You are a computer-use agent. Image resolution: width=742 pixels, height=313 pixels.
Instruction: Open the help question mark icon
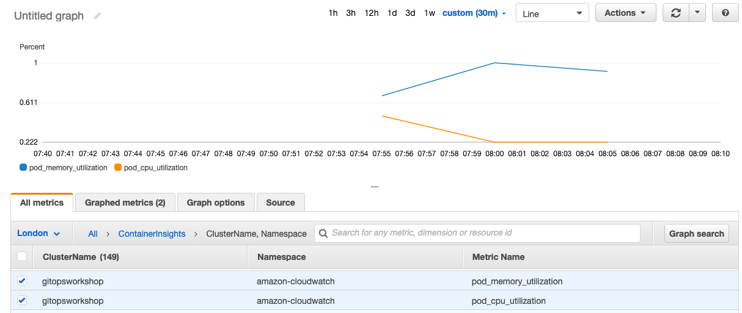point(725,13)
